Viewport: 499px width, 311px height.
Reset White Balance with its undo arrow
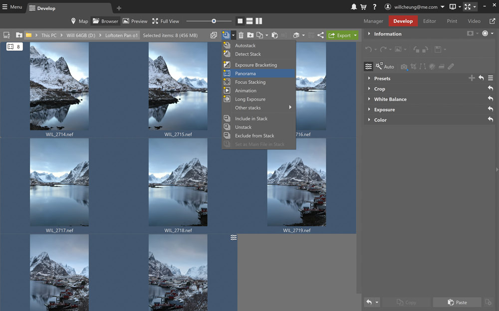(491, 99)
